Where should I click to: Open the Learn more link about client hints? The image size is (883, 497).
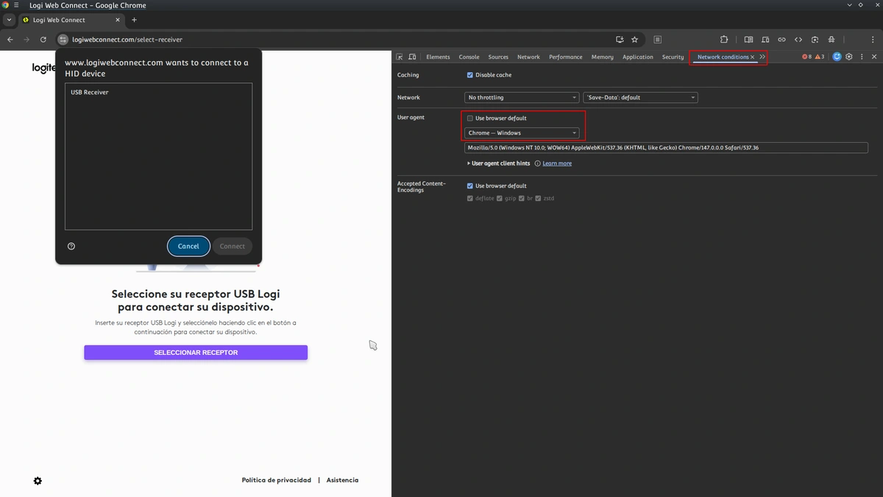(x=556, y=163)
